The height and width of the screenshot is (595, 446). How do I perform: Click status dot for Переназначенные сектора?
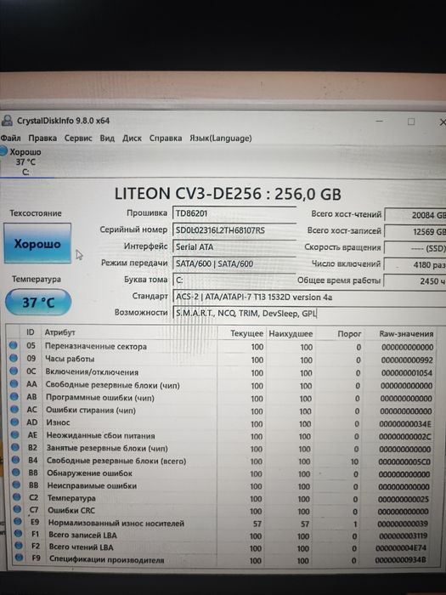(x=14, y=345)
